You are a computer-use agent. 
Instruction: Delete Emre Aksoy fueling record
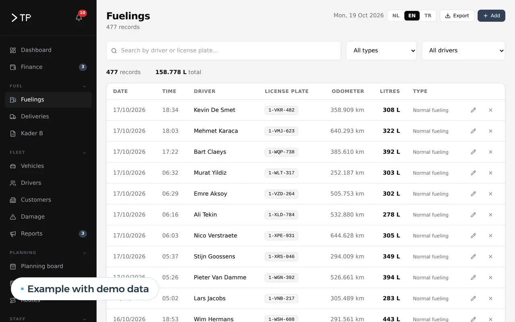click(x=490, y=194)
